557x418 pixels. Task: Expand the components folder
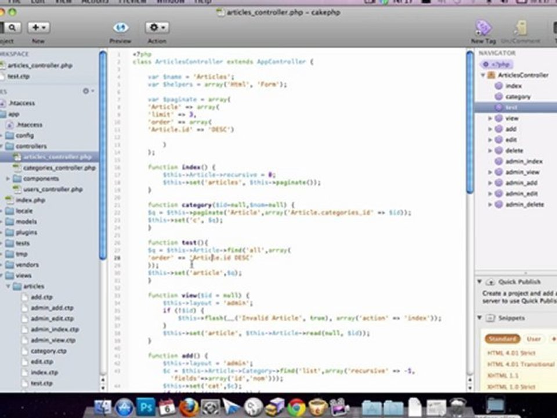pos(8,178)
